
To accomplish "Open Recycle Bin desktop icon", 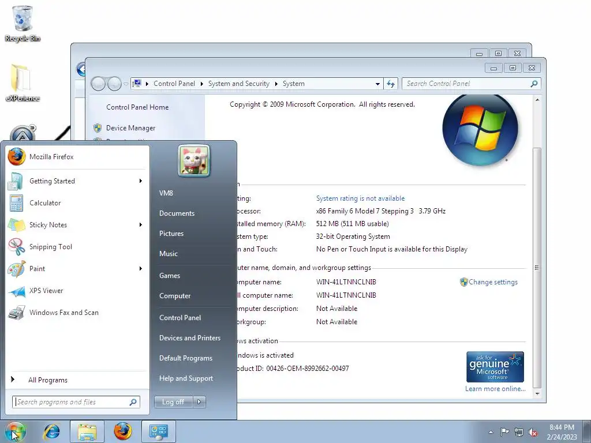I will 23,23.
